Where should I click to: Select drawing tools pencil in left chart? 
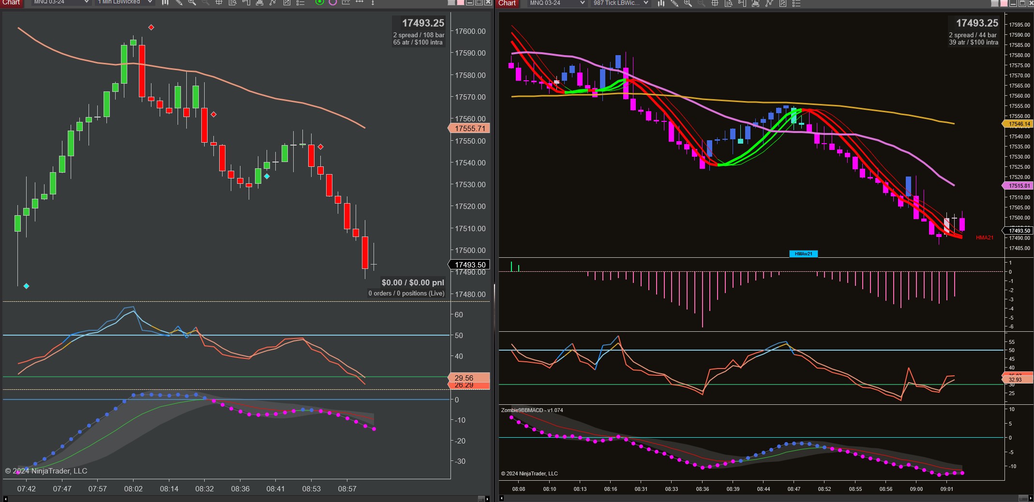(179, 2)
